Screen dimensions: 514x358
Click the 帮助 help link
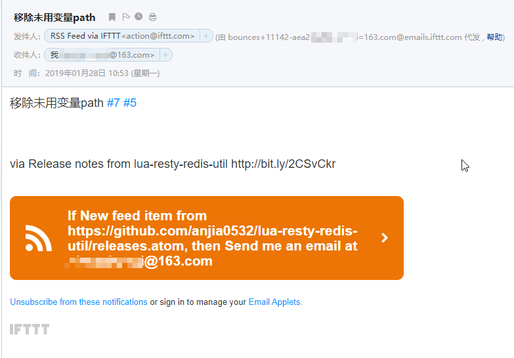tap(494, 37)
